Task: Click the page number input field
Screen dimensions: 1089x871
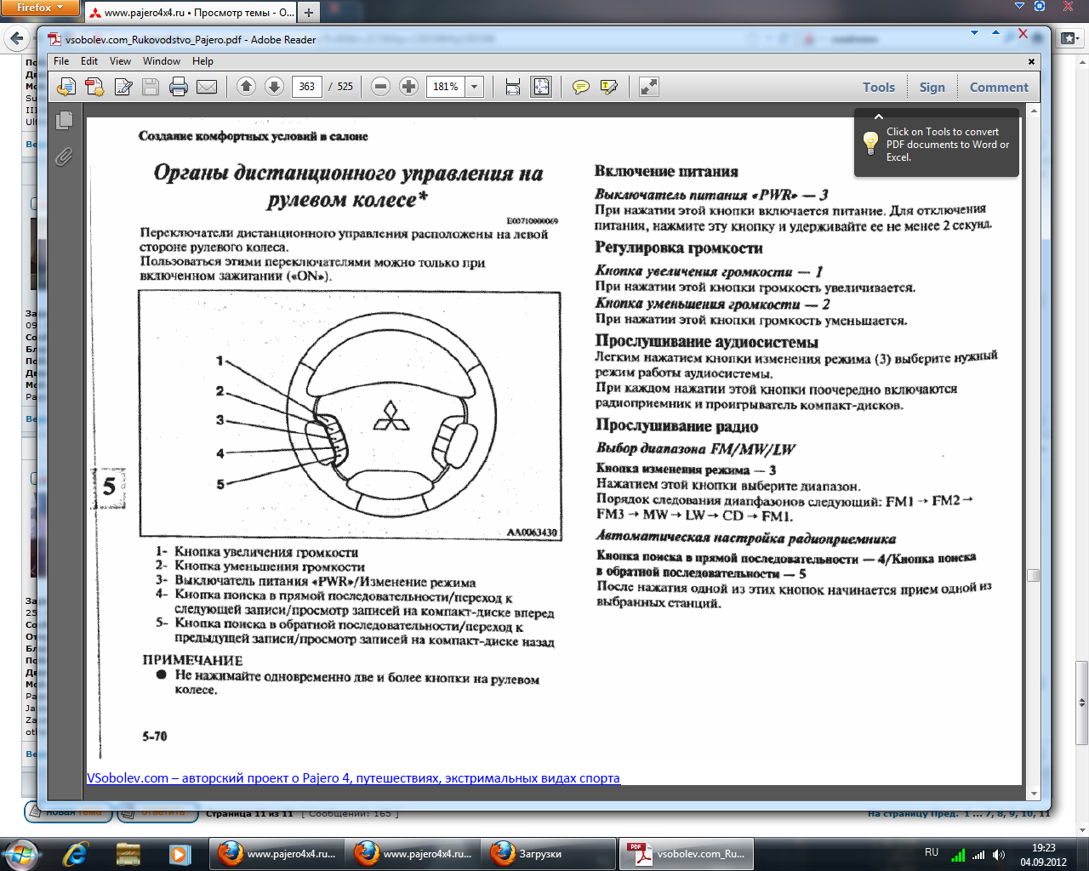Action: [x=307, y=87]
